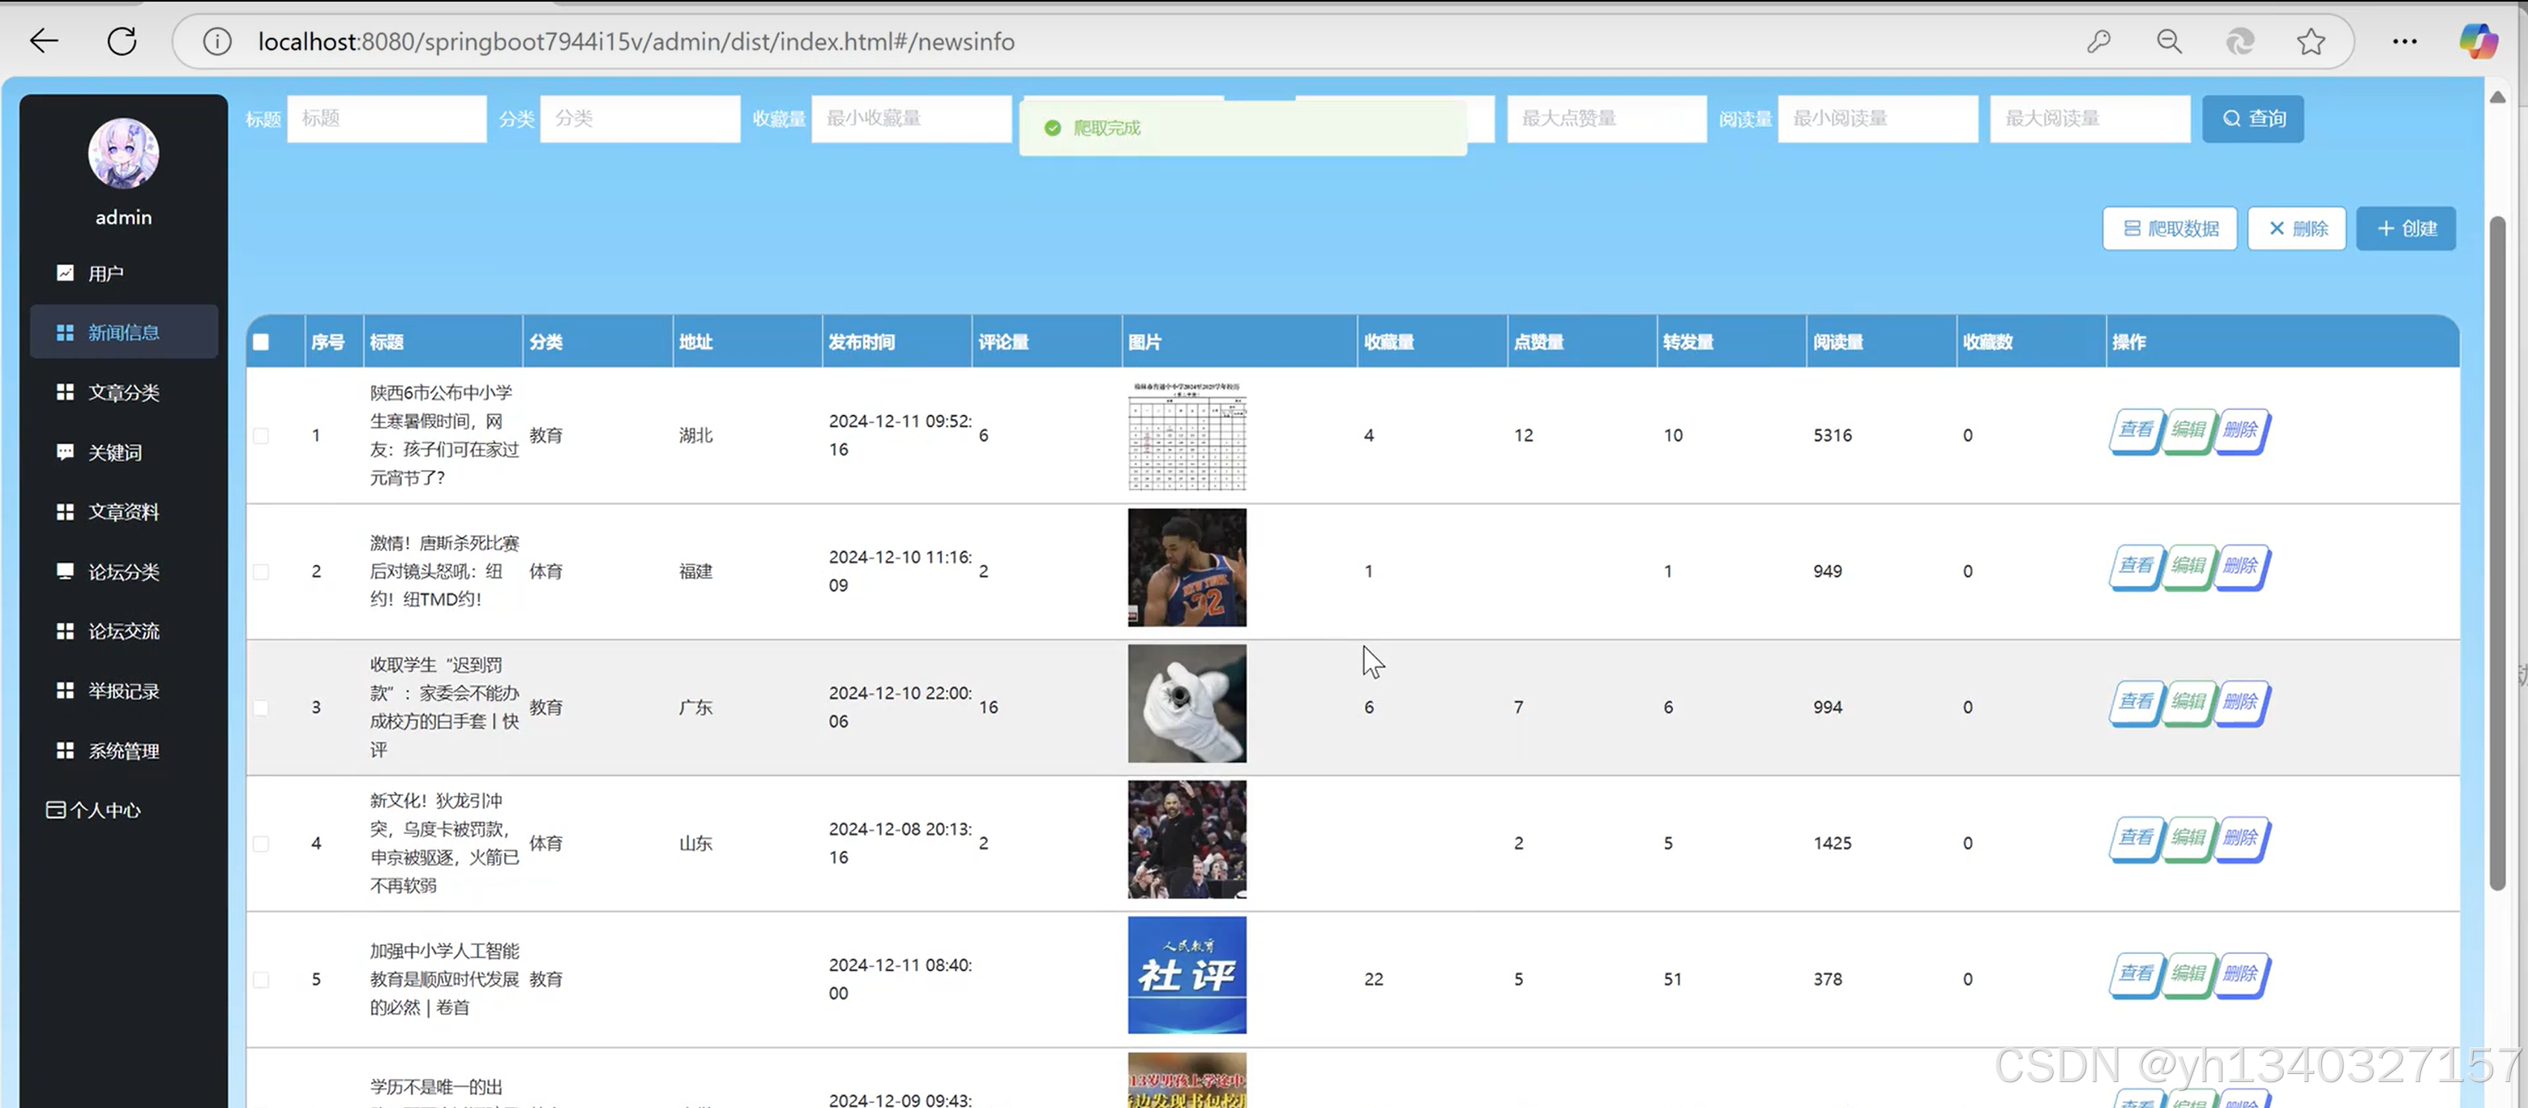
Task: Click the 查询 search button
Action: point(2252,119)
